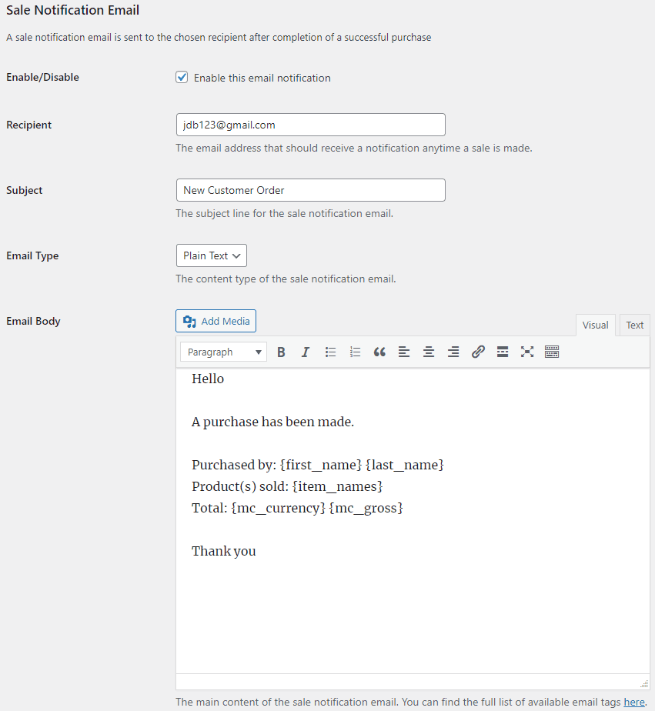Image resolution: width=655 pixels, height=711 pixels.
Task: Click the editor resize handle corner
Action: [644, 683]
